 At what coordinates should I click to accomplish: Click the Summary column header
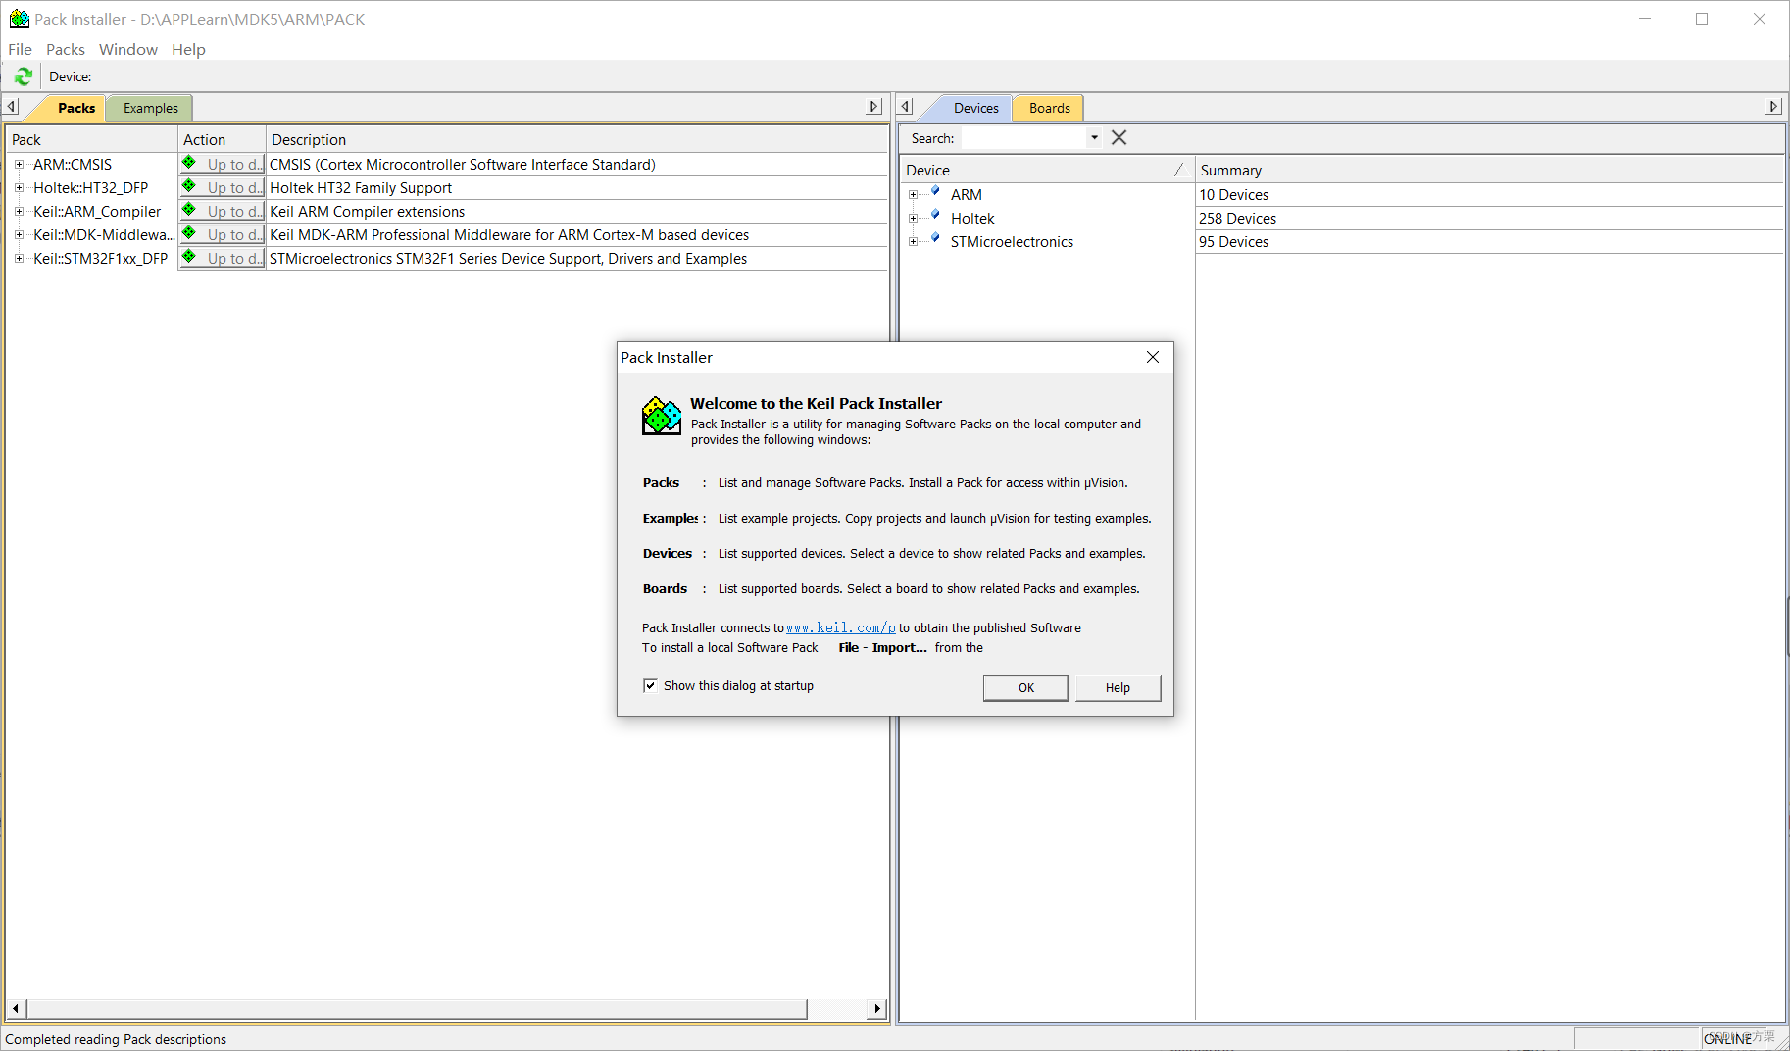pyautogui.click(x=1489, y=170)
